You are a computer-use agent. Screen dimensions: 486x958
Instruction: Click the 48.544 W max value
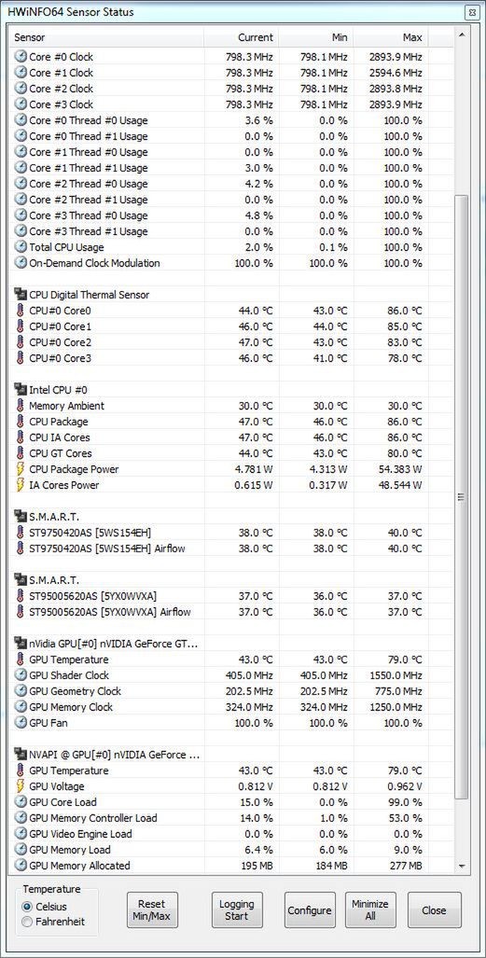click(400, 486)
